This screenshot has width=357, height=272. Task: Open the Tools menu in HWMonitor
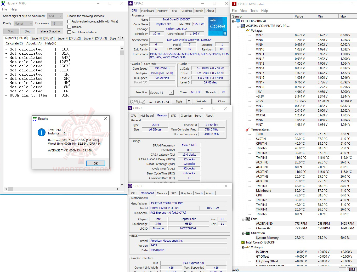point(254,11)
